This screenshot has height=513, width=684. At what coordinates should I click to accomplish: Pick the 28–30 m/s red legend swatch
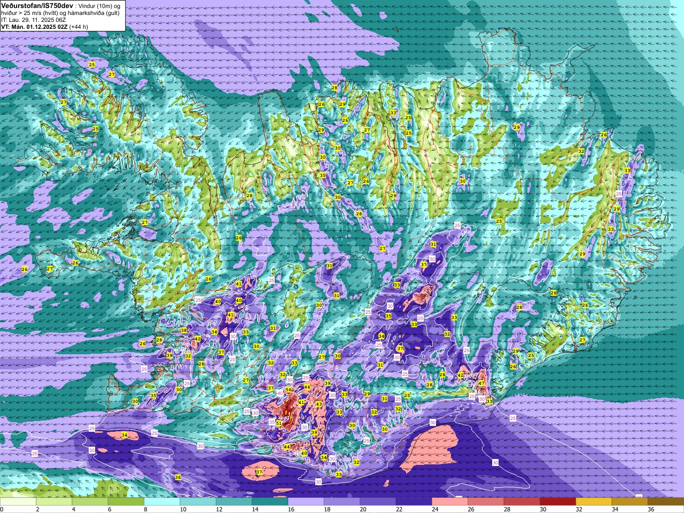point(522,502)
